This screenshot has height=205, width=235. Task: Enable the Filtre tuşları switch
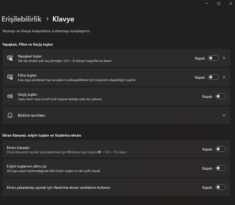pyautogui.click(x=213, y=77)
